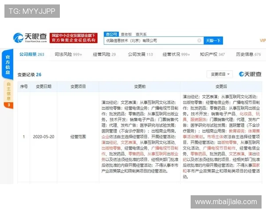Image resolution: width=266 pixels, height=213 pixels.
Task: Click the 变更后 column header
Action: point(221,87)
